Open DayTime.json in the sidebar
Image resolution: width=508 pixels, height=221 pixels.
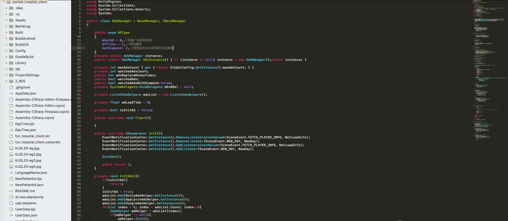click(26, 130)
